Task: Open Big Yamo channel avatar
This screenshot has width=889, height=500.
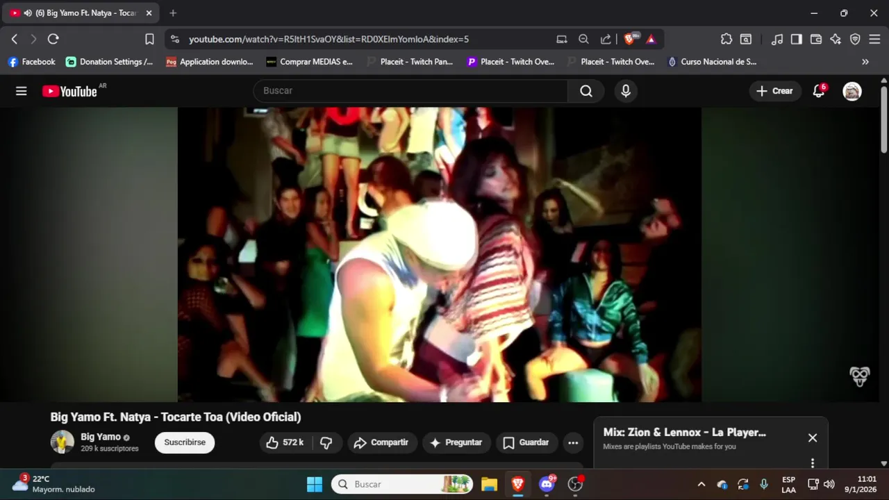Action: point(63,442)
